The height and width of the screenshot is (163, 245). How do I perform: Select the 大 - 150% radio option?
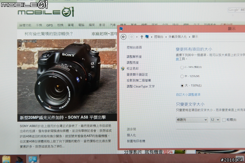182,86
